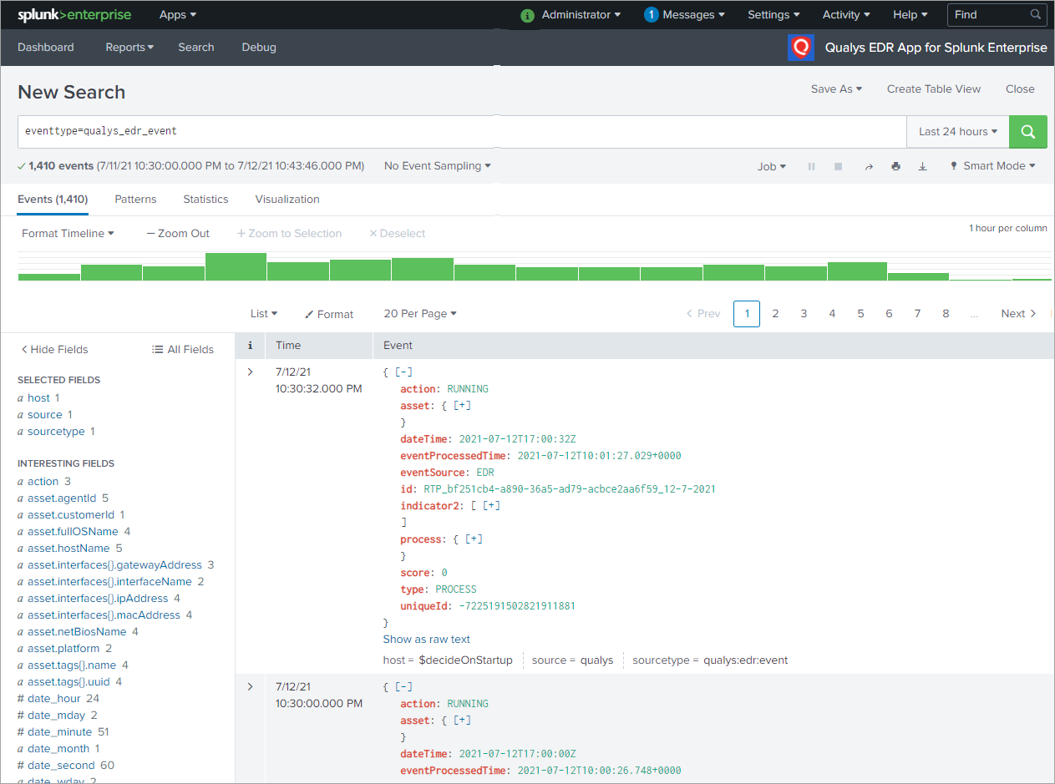The height and width of the screenshot is (784, 1055).
Task: Click Show as raw text link
Action: [x=426, y=639]
